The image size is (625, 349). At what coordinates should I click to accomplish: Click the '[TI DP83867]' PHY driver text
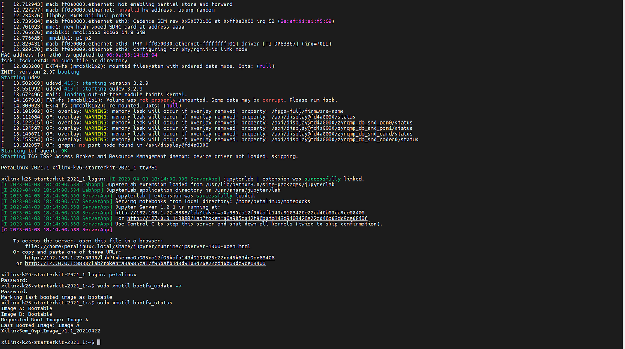point(279,44)
